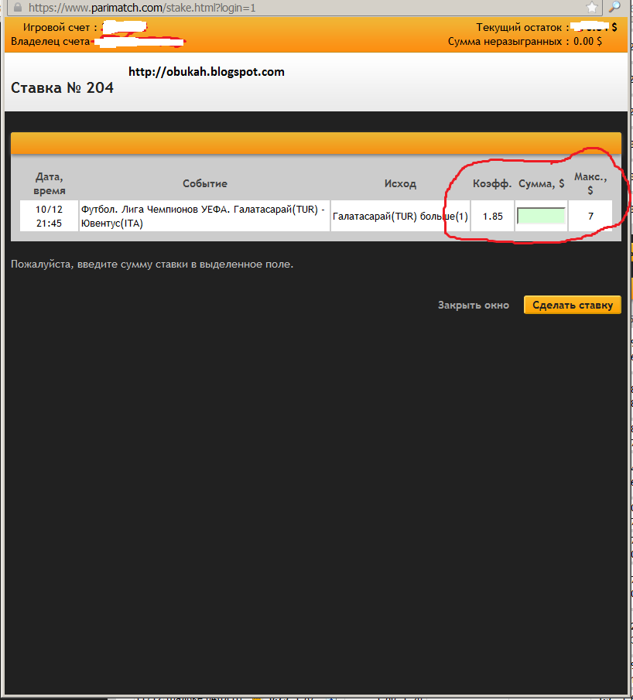This screenshot has width=633, height=700.
Task: Click the Владелец счета label
Action: pyautogui.click(x=50, y=42)
